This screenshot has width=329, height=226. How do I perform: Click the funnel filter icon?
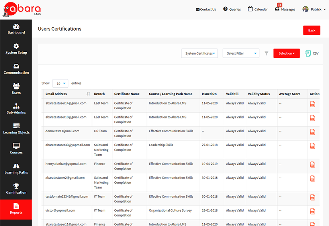266,53
